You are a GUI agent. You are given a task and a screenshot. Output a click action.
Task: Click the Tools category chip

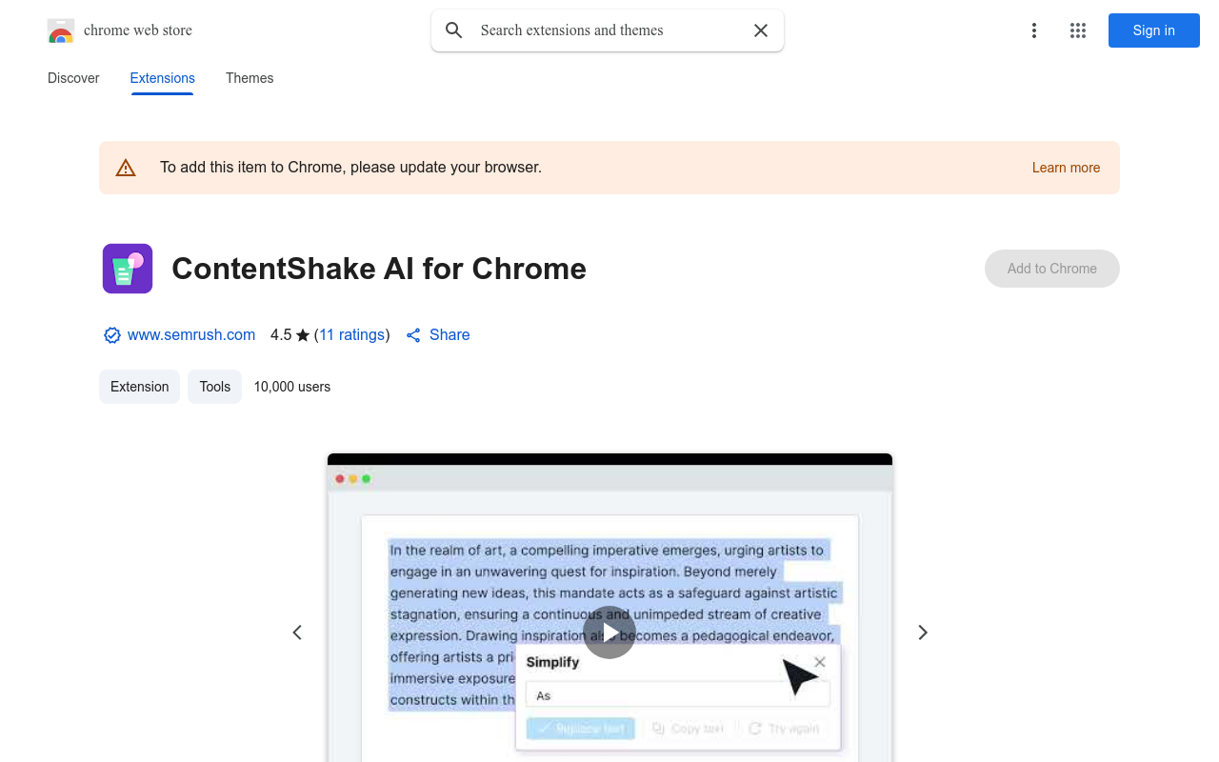click(x=215, y=387)
